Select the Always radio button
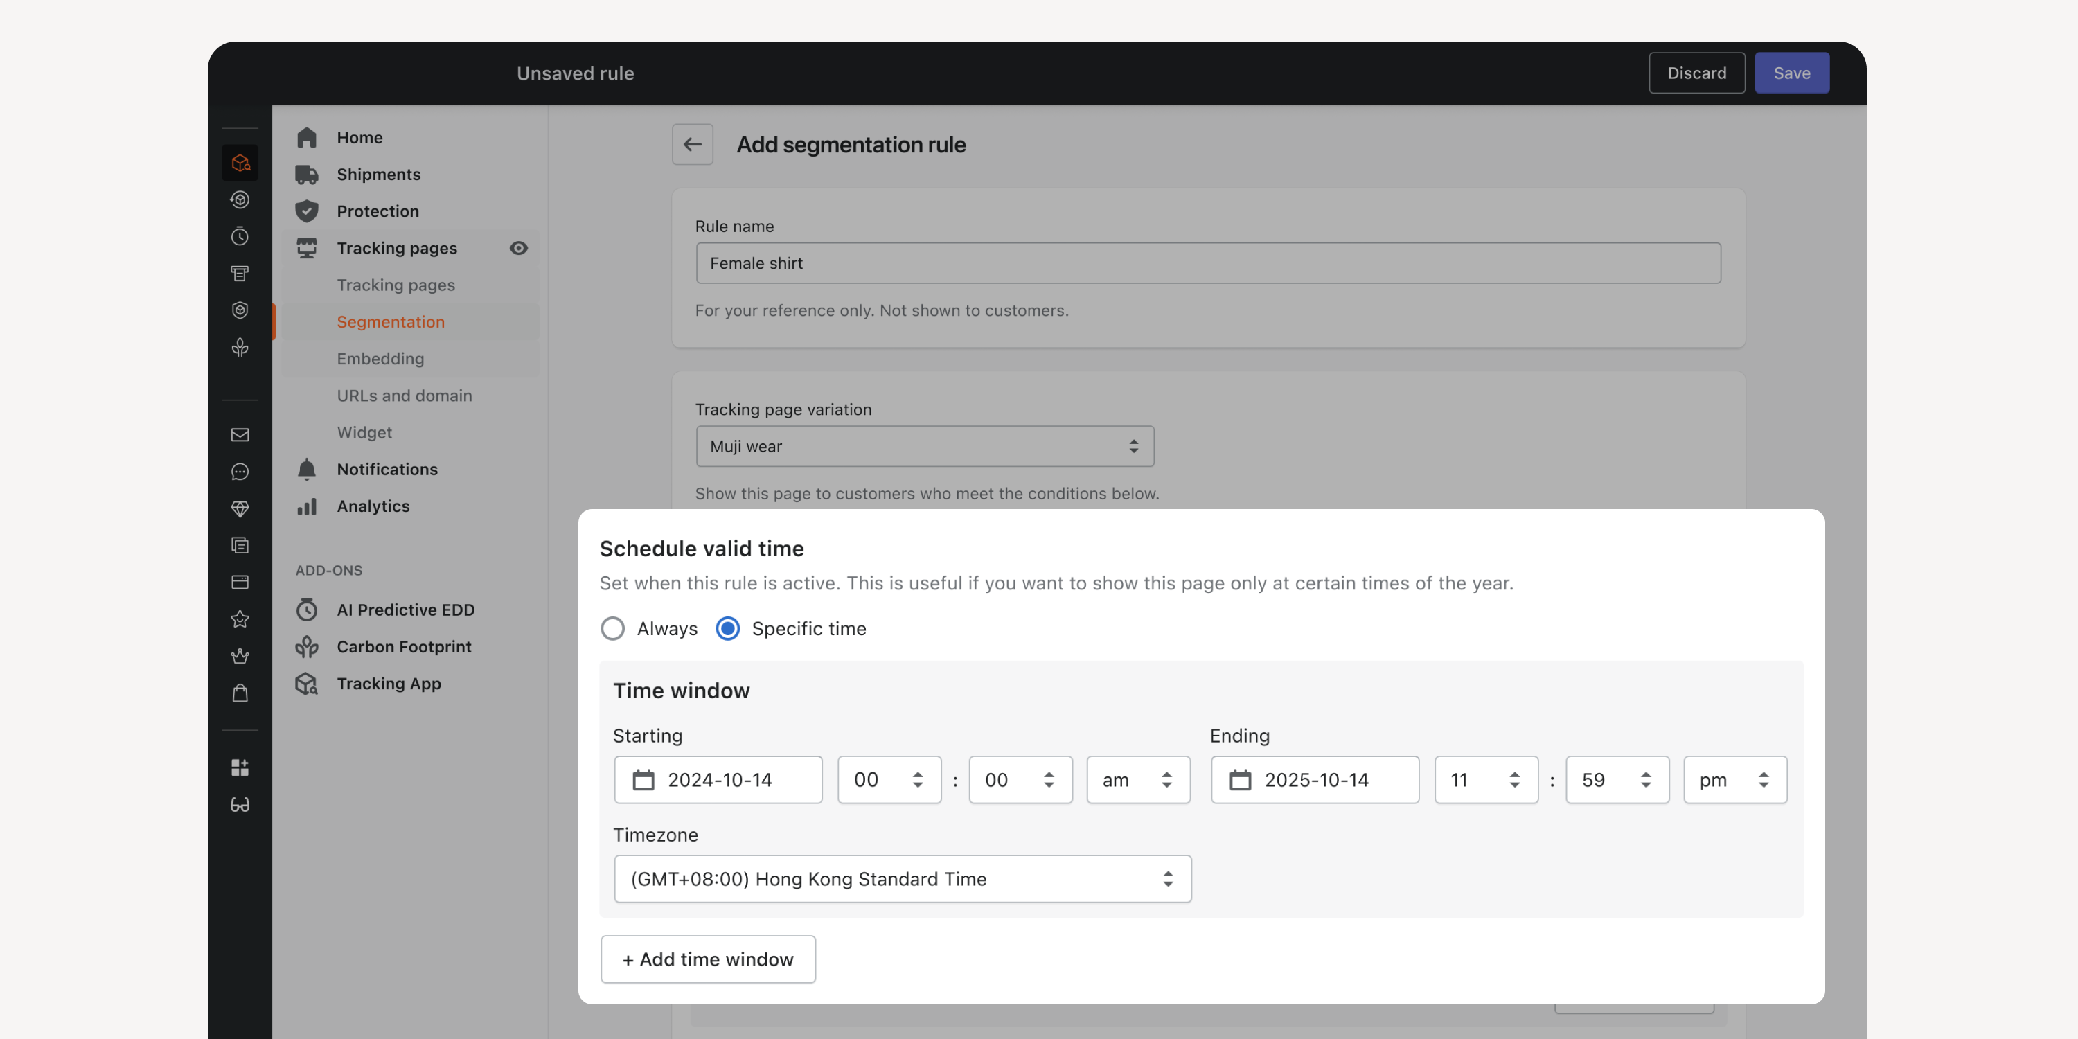 coord(613,628)
